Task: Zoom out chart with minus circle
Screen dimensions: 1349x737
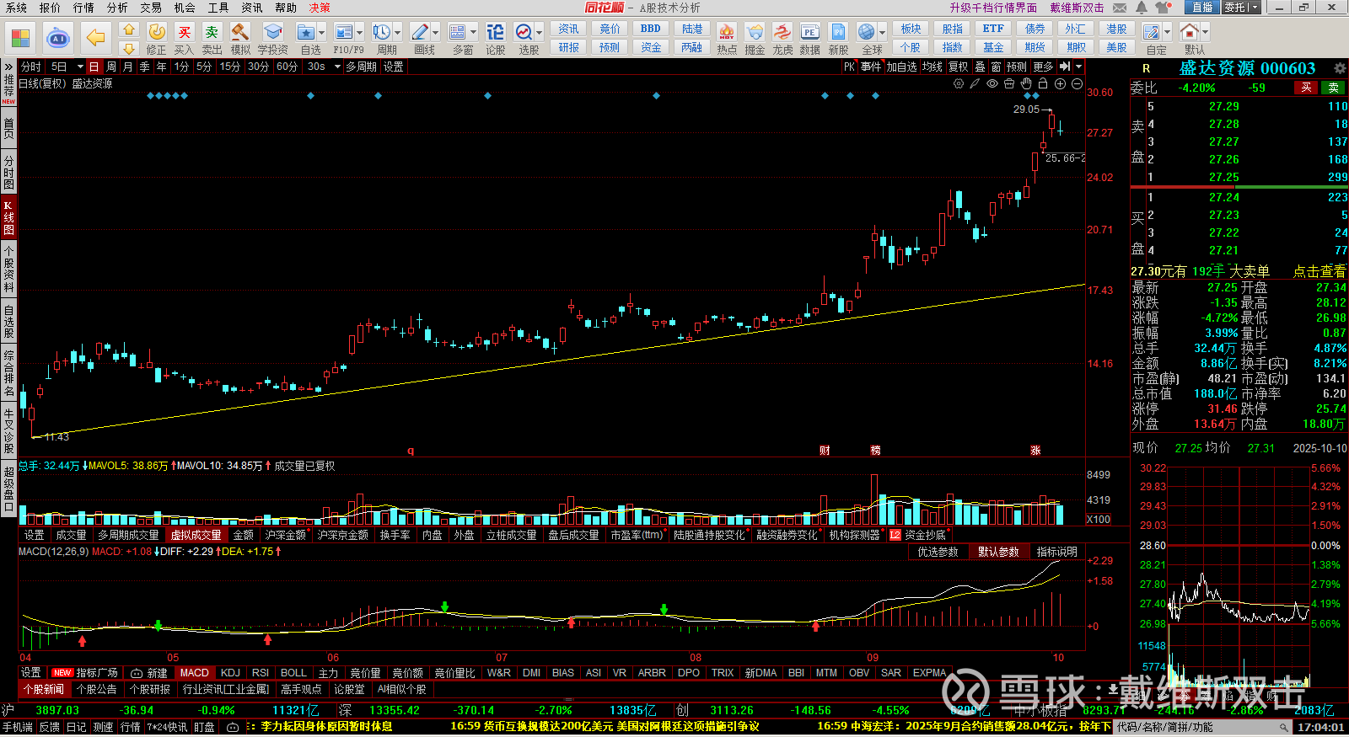Action: pos(1077,83)
